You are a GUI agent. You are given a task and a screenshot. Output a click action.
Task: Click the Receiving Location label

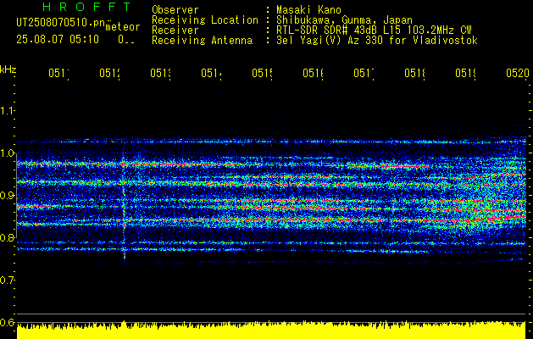205,20
